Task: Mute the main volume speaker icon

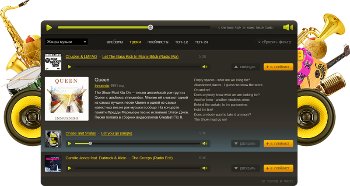Action: (x=287, y=28)
